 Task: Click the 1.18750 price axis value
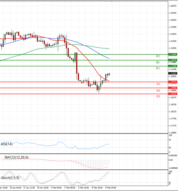pyautogui.click(x=173, y=104)
